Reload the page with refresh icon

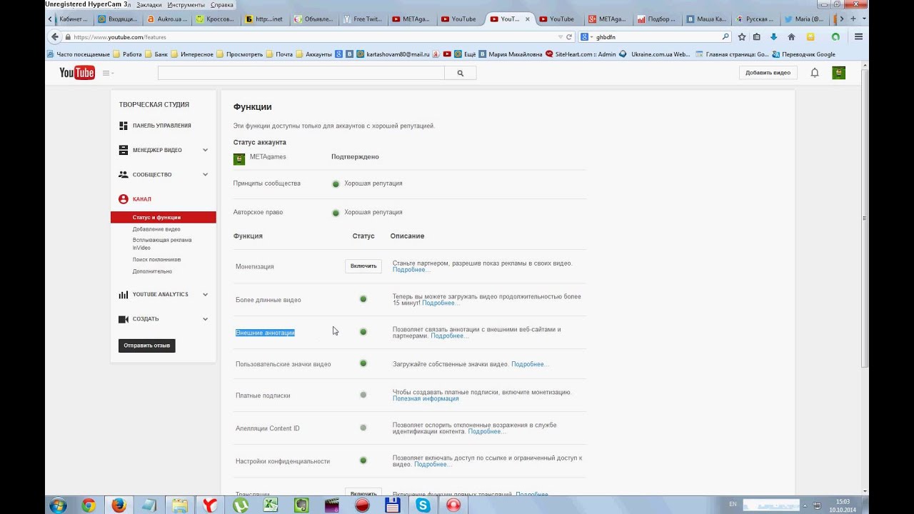click(569, 36)
